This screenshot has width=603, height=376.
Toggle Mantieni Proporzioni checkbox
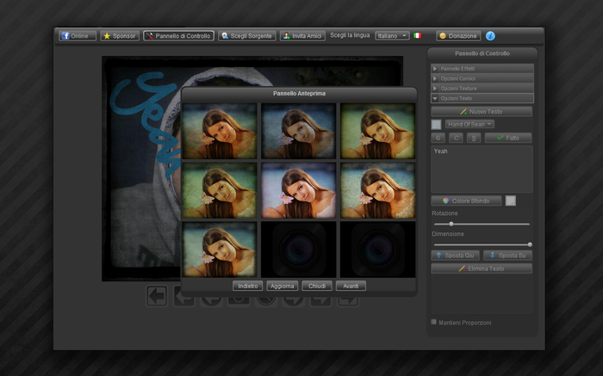(433, 323)
